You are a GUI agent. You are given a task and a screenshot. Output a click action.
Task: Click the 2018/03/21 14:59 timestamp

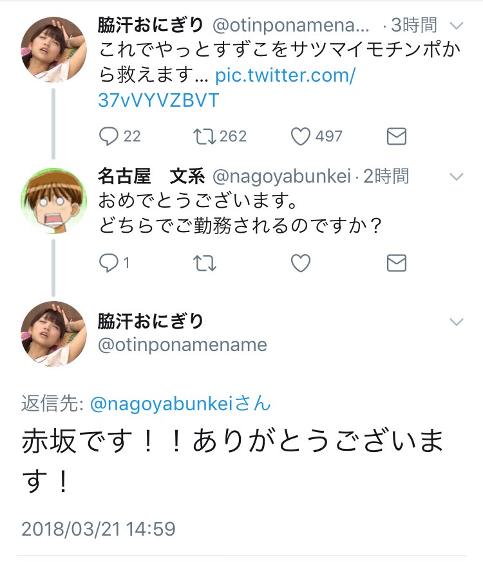click(x=99, y=529)
